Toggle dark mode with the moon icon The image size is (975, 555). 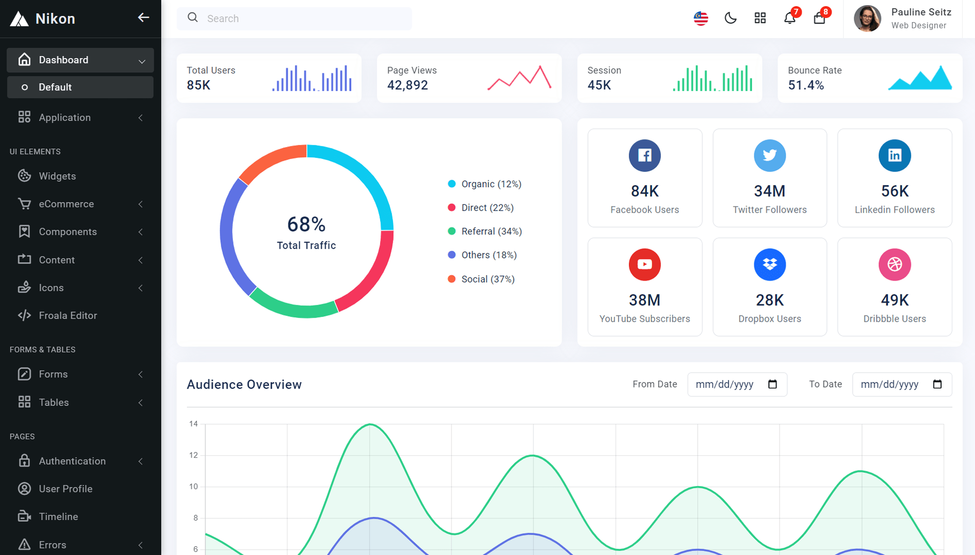click(x=730, y=18)
